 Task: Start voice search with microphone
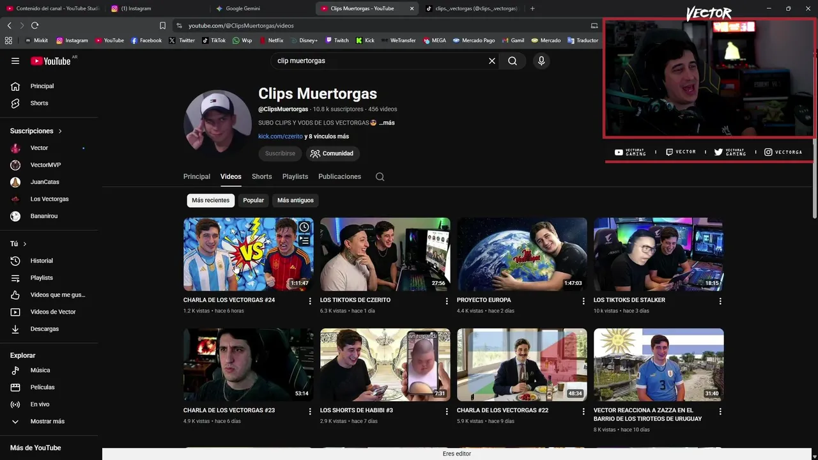541,61
